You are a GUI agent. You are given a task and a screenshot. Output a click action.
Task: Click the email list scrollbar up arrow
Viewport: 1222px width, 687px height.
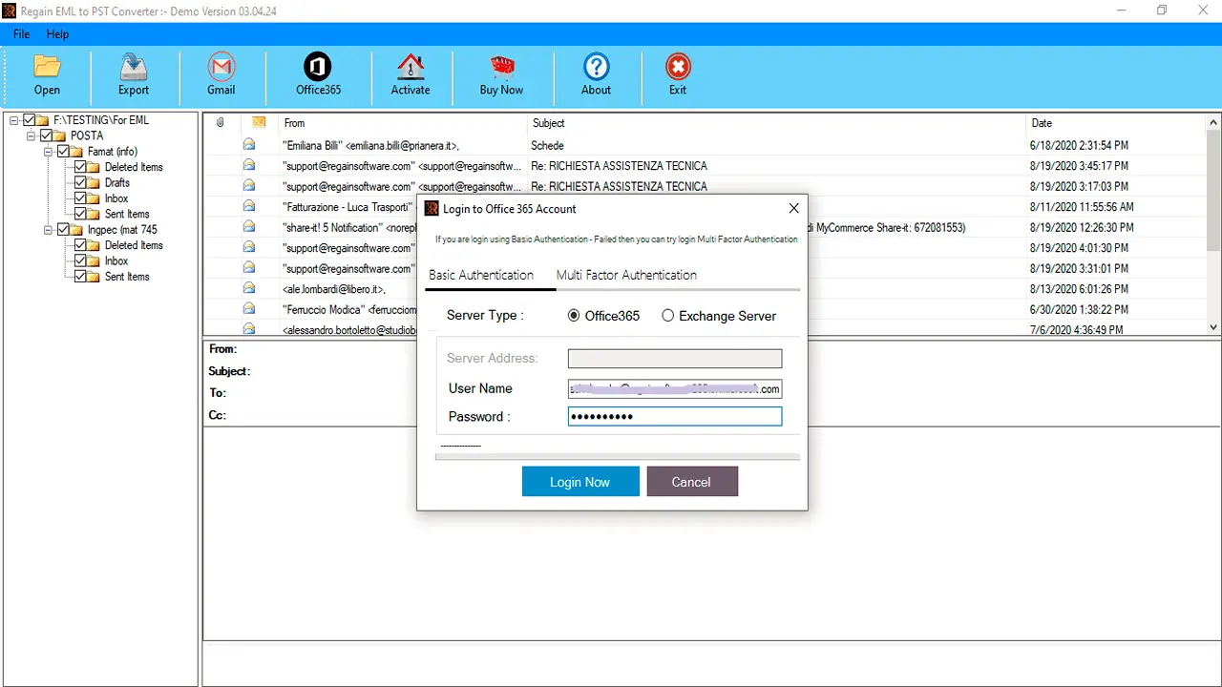(1214, 123)
